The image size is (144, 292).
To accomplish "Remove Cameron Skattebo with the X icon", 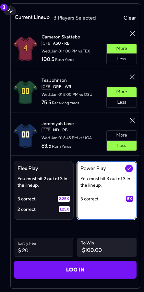I will tap(132, 34).
